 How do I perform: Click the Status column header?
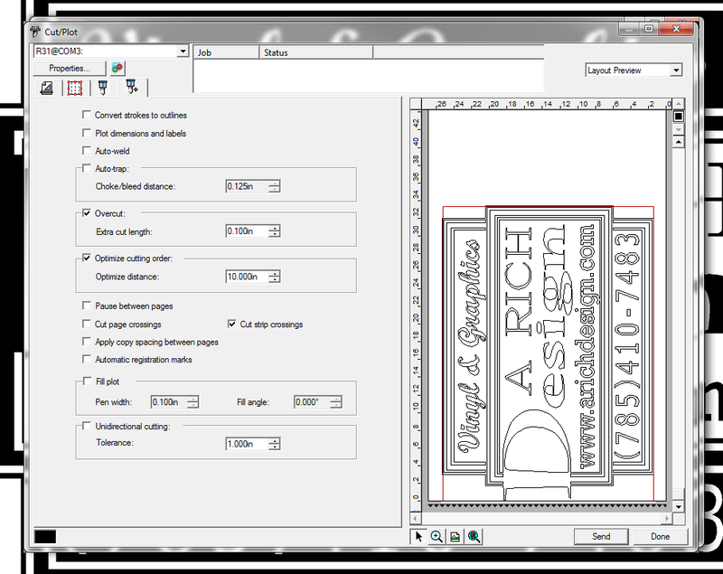[316, 52]
